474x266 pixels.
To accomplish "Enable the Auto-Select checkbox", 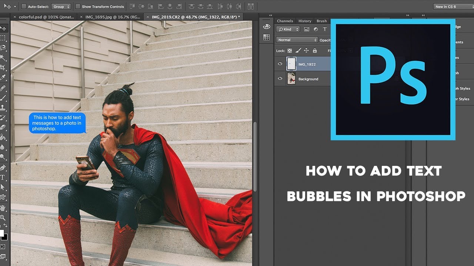I will pos(24,7).
